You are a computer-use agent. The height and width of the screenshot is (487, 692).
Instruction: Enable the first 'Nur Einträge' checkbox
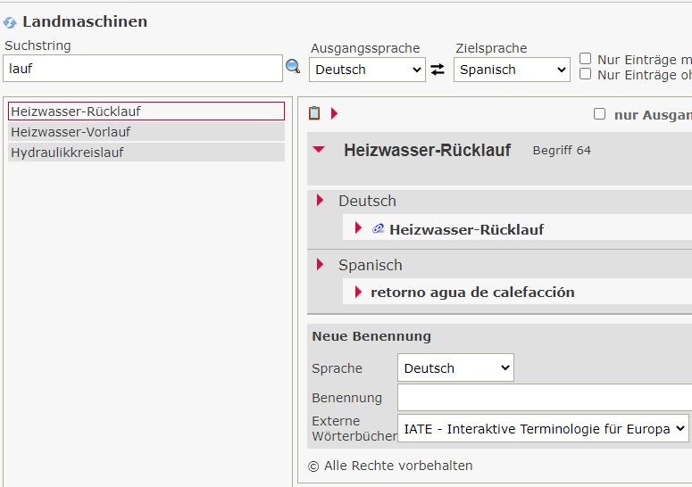pos(586,59)
